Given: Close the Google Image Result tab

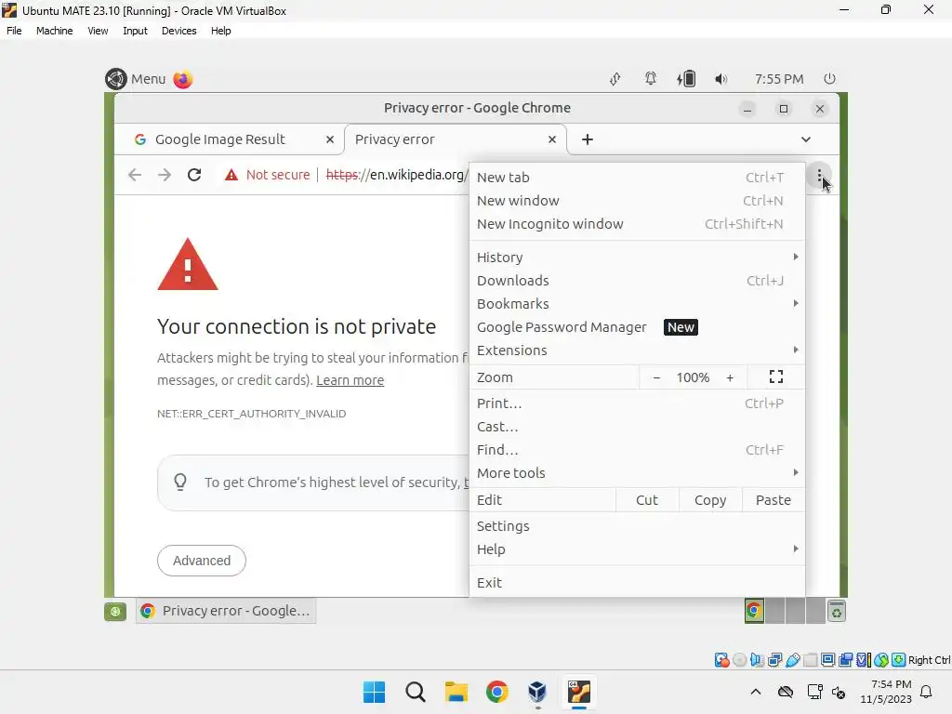Looking at the screenshot, I should click(330, 139).
